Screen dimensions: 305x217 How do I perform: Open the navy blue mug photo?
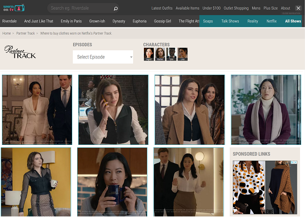[x=112, y=182]
